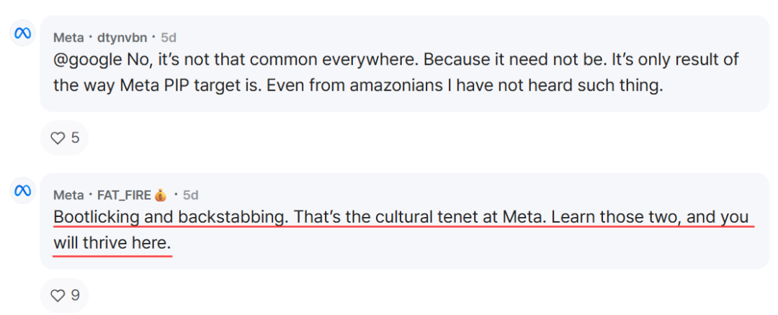
Task: Like dtynvbn's comment with the heart icon
Action: tap(58, 138)
